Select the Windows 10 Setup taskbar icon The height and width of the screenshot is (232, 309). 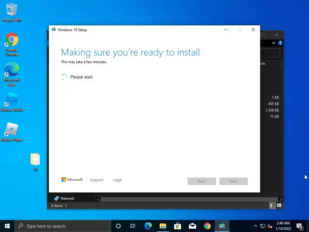[x=222, y=226]
